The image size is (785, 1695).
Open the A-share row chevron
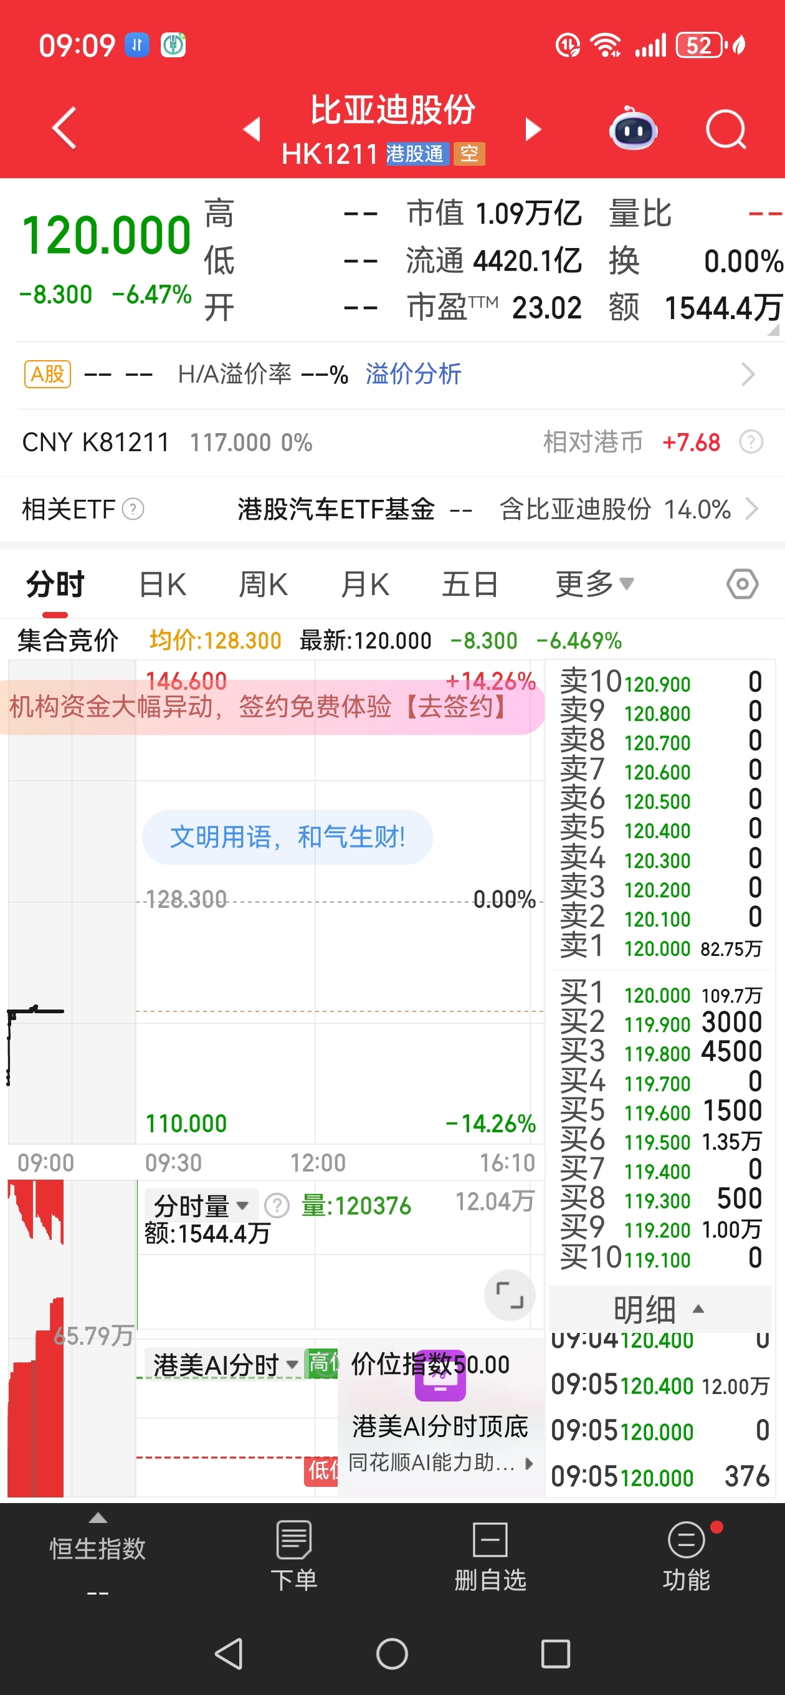pos(748,375)
